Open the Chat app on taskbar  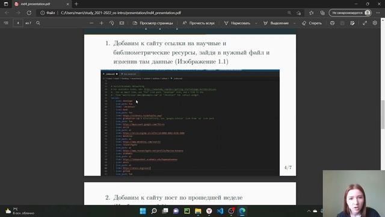click(176, 211)
